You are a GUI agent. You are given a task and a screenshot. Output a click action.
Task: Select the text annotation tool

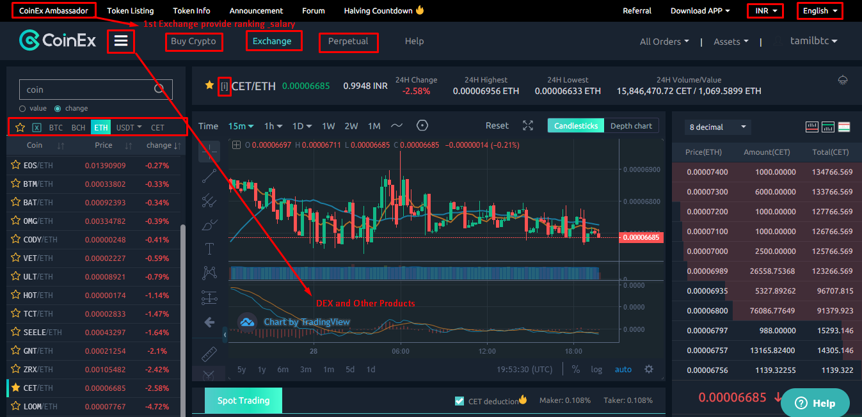(x=209, y=249)
